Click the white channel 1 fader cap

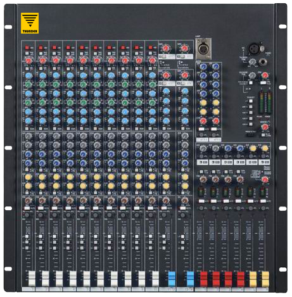[32, 279]
